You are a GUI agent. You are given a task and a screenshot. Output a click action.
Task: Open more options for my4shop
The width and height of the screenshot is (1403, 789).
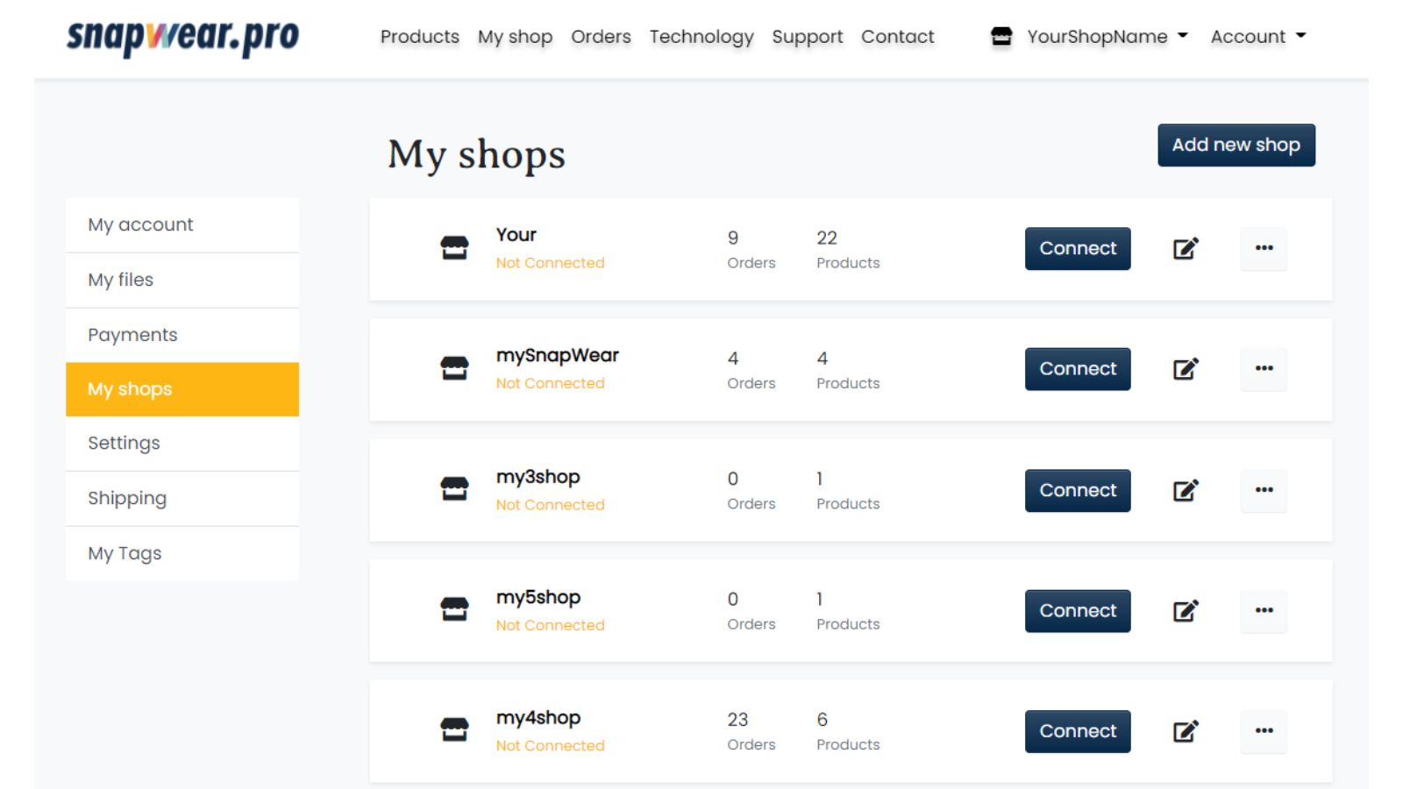tap(1264, 731)
